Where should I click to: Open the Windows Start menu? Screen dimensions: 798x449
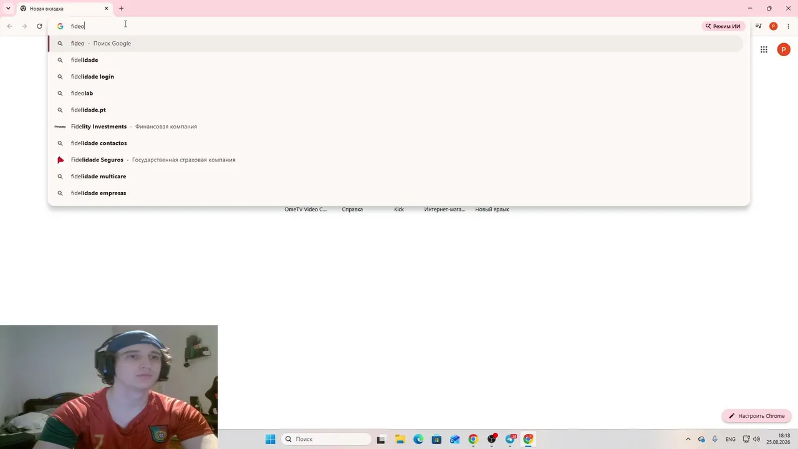click(270, 439)
